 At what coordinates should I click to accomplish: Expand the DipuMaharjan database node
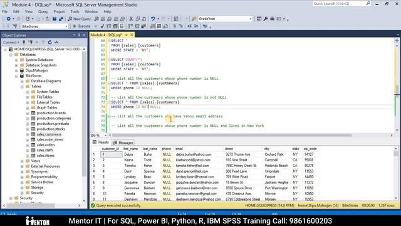16,70
